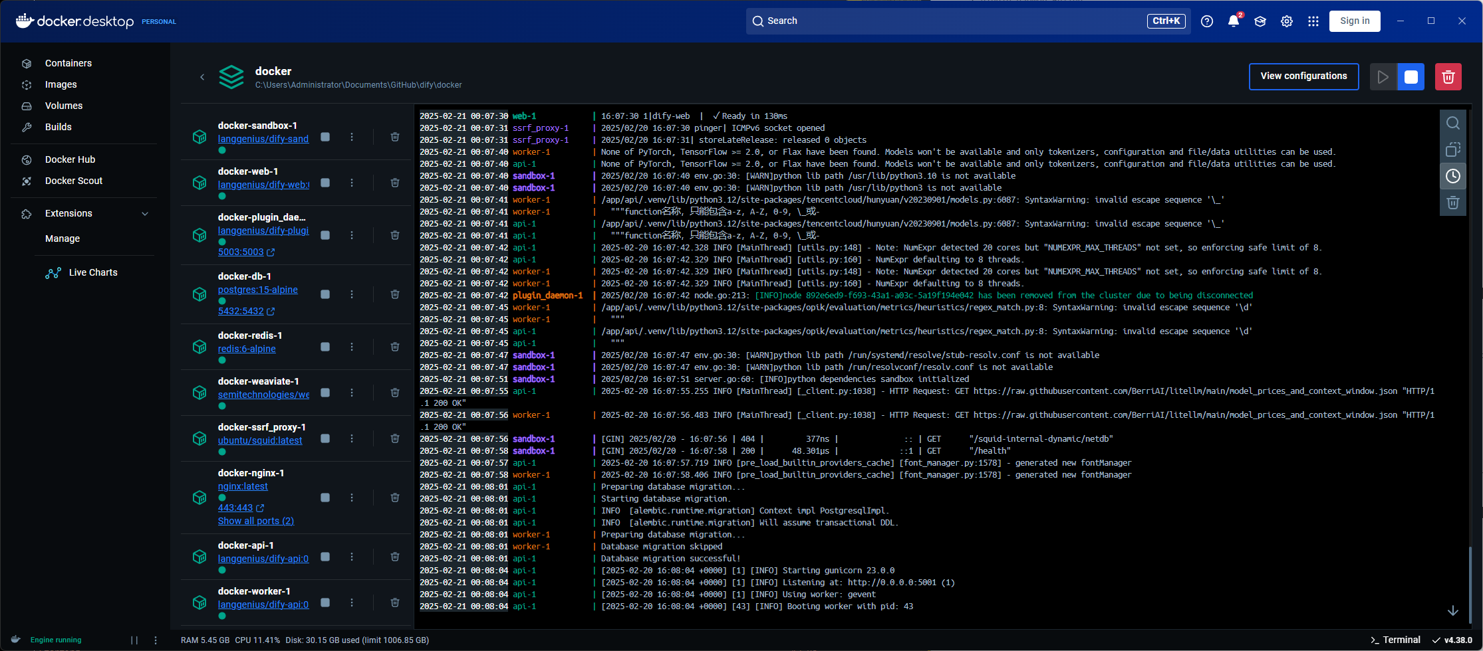Image resolution: width=1483 pixels, height=651 pixels.
Task: Start the docker compose stack
Action: click(1383, 77)
